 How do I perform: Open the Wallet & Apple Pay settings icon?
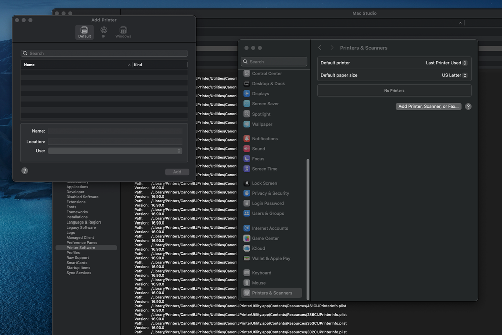coord(247,258)
